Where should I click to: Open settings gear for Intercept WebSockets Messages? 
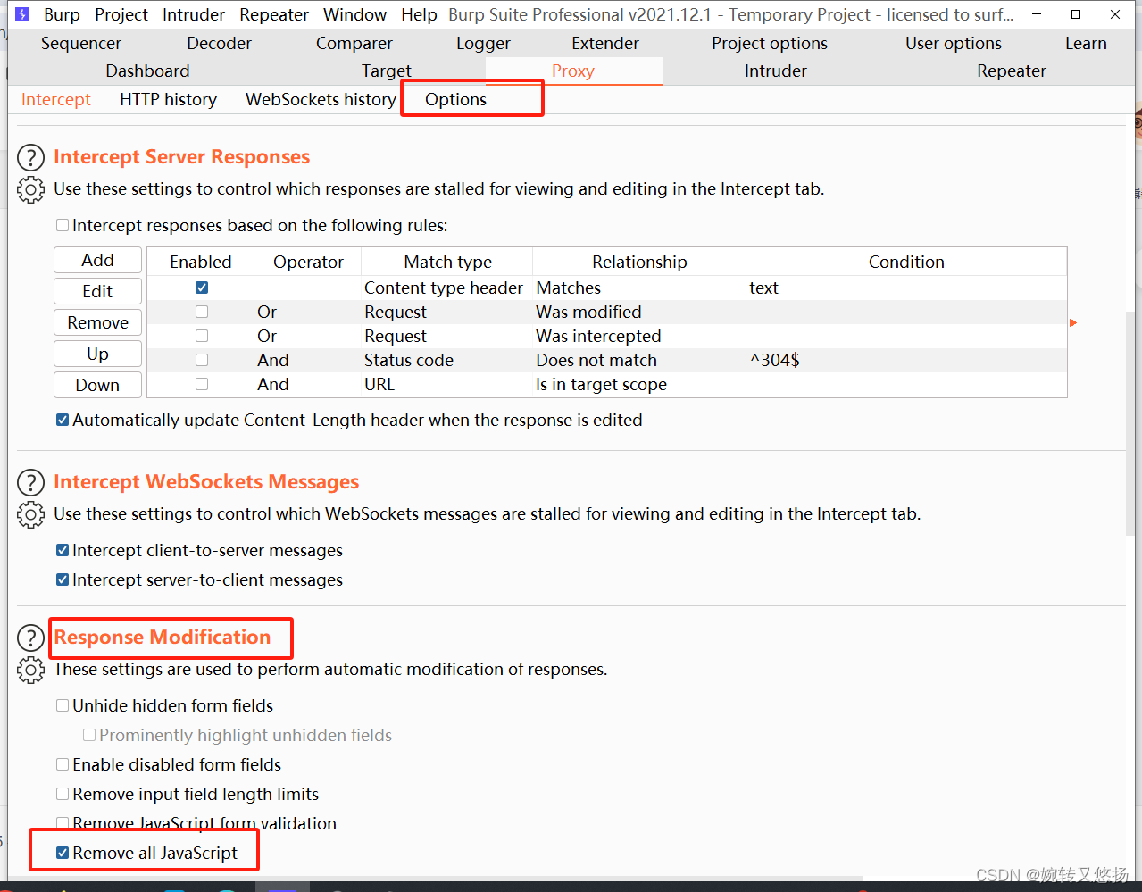30,514
